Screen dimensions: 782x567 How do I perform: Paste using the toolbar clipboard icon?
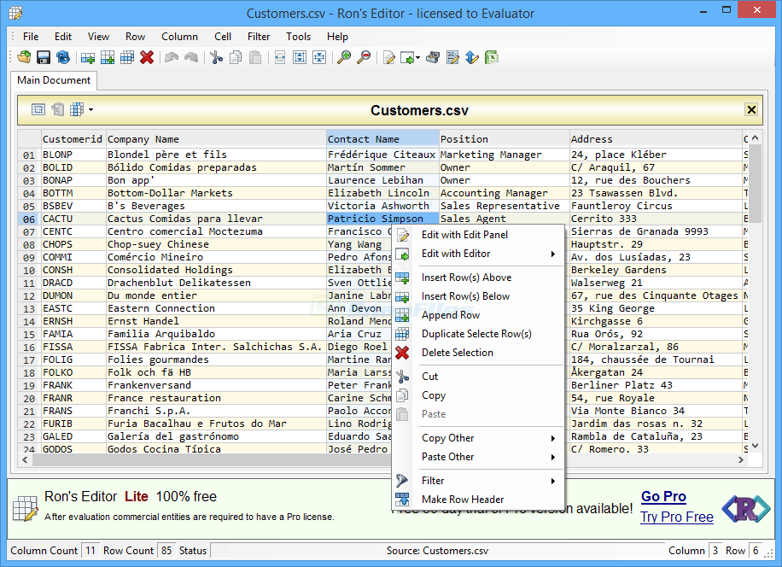[x=255, y=57]
